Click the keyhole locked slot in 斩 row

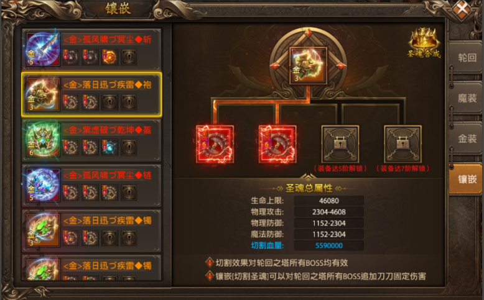(129, 57)
